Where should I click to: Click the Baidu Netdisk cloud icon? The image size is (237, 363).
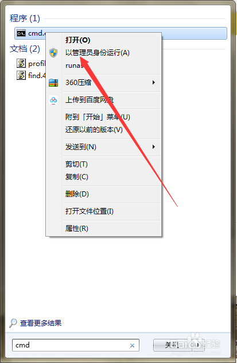tap(53, 100)
